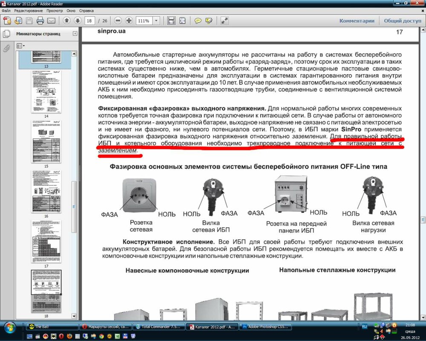The width and height of the screenshot is (426, 341).
Task: Toggle the page thumbnails panel icon
Action: click(x=6, y=34)
